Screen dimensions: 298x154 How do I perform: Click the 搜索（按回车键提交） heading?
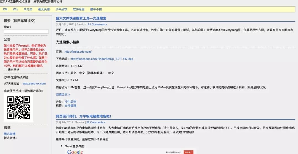point(20,21)
